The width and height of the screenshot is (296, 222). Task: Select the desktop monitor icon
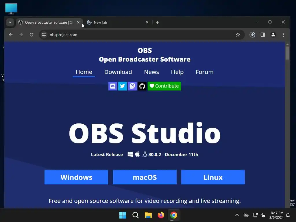11,9
